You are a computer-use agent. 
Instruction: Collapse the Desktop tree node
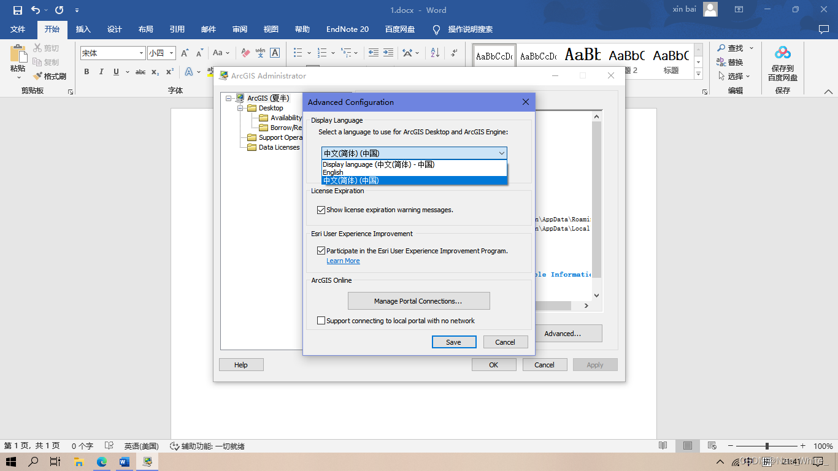(241, 108)
